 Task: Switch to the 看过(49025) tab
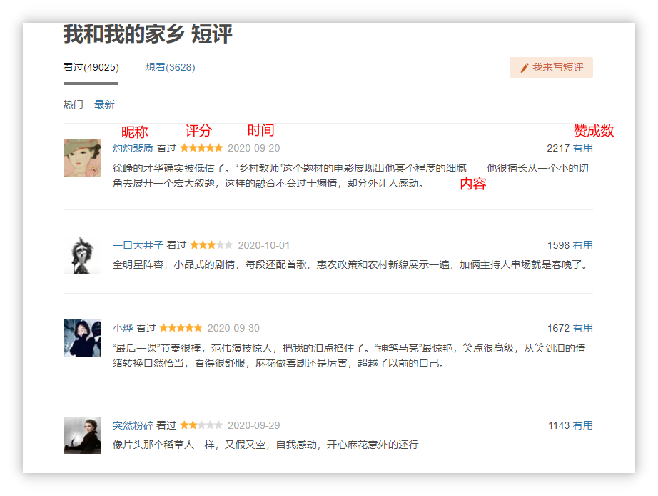tap(91, 67)
